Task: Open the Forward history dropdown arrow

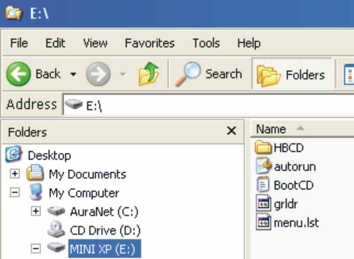Action: [123, 74]
